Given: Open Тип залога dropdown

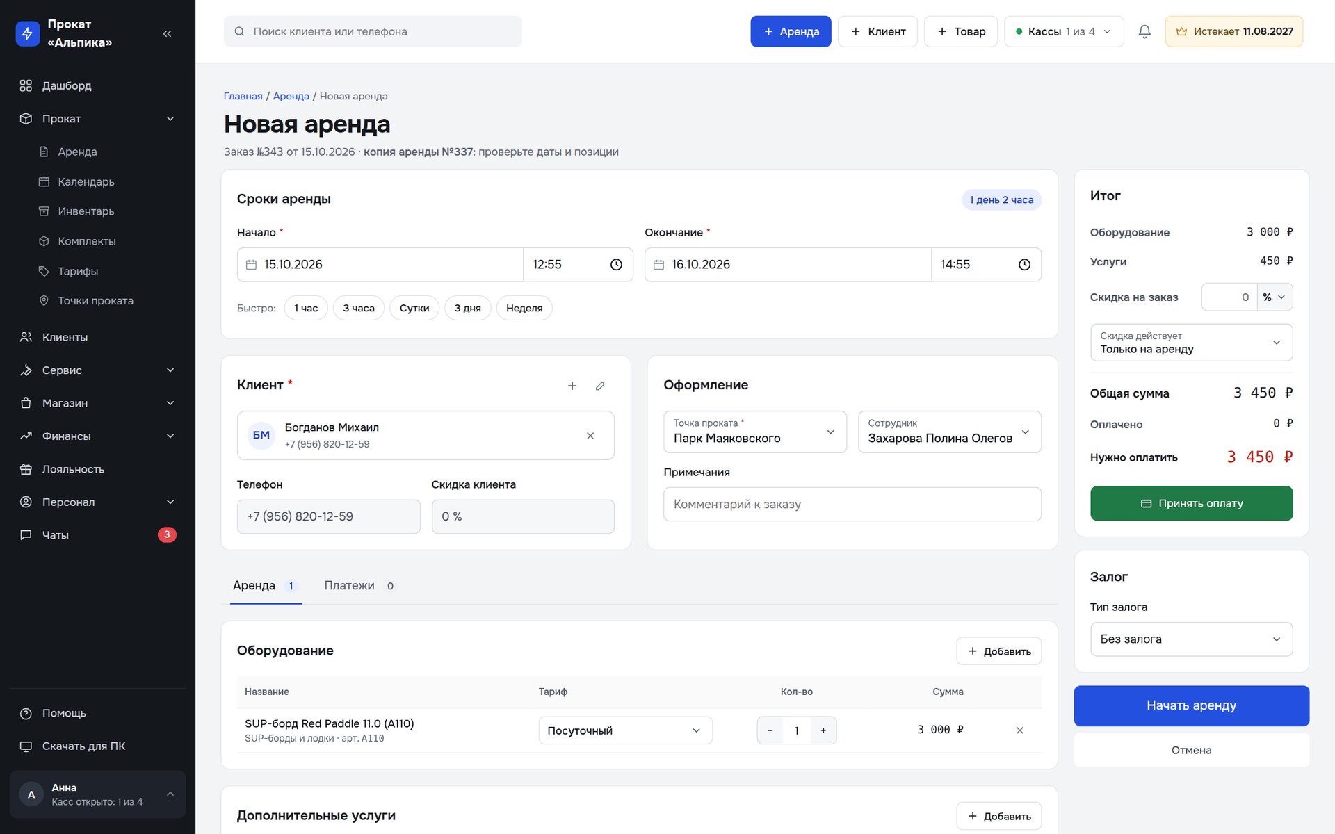Looking at the screenshot, I should (x=1191, y=639).
